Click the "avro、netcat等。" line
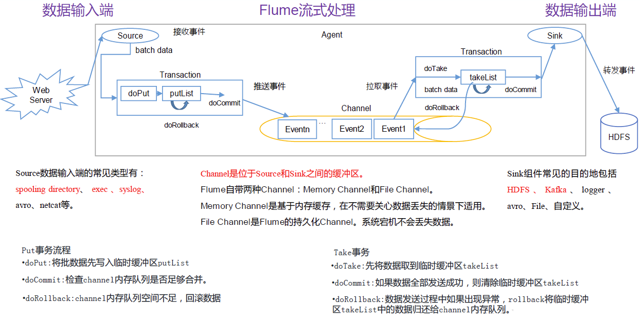Viewport: 643px width, 319px height. pyautogui.click(x=45, y=205)
